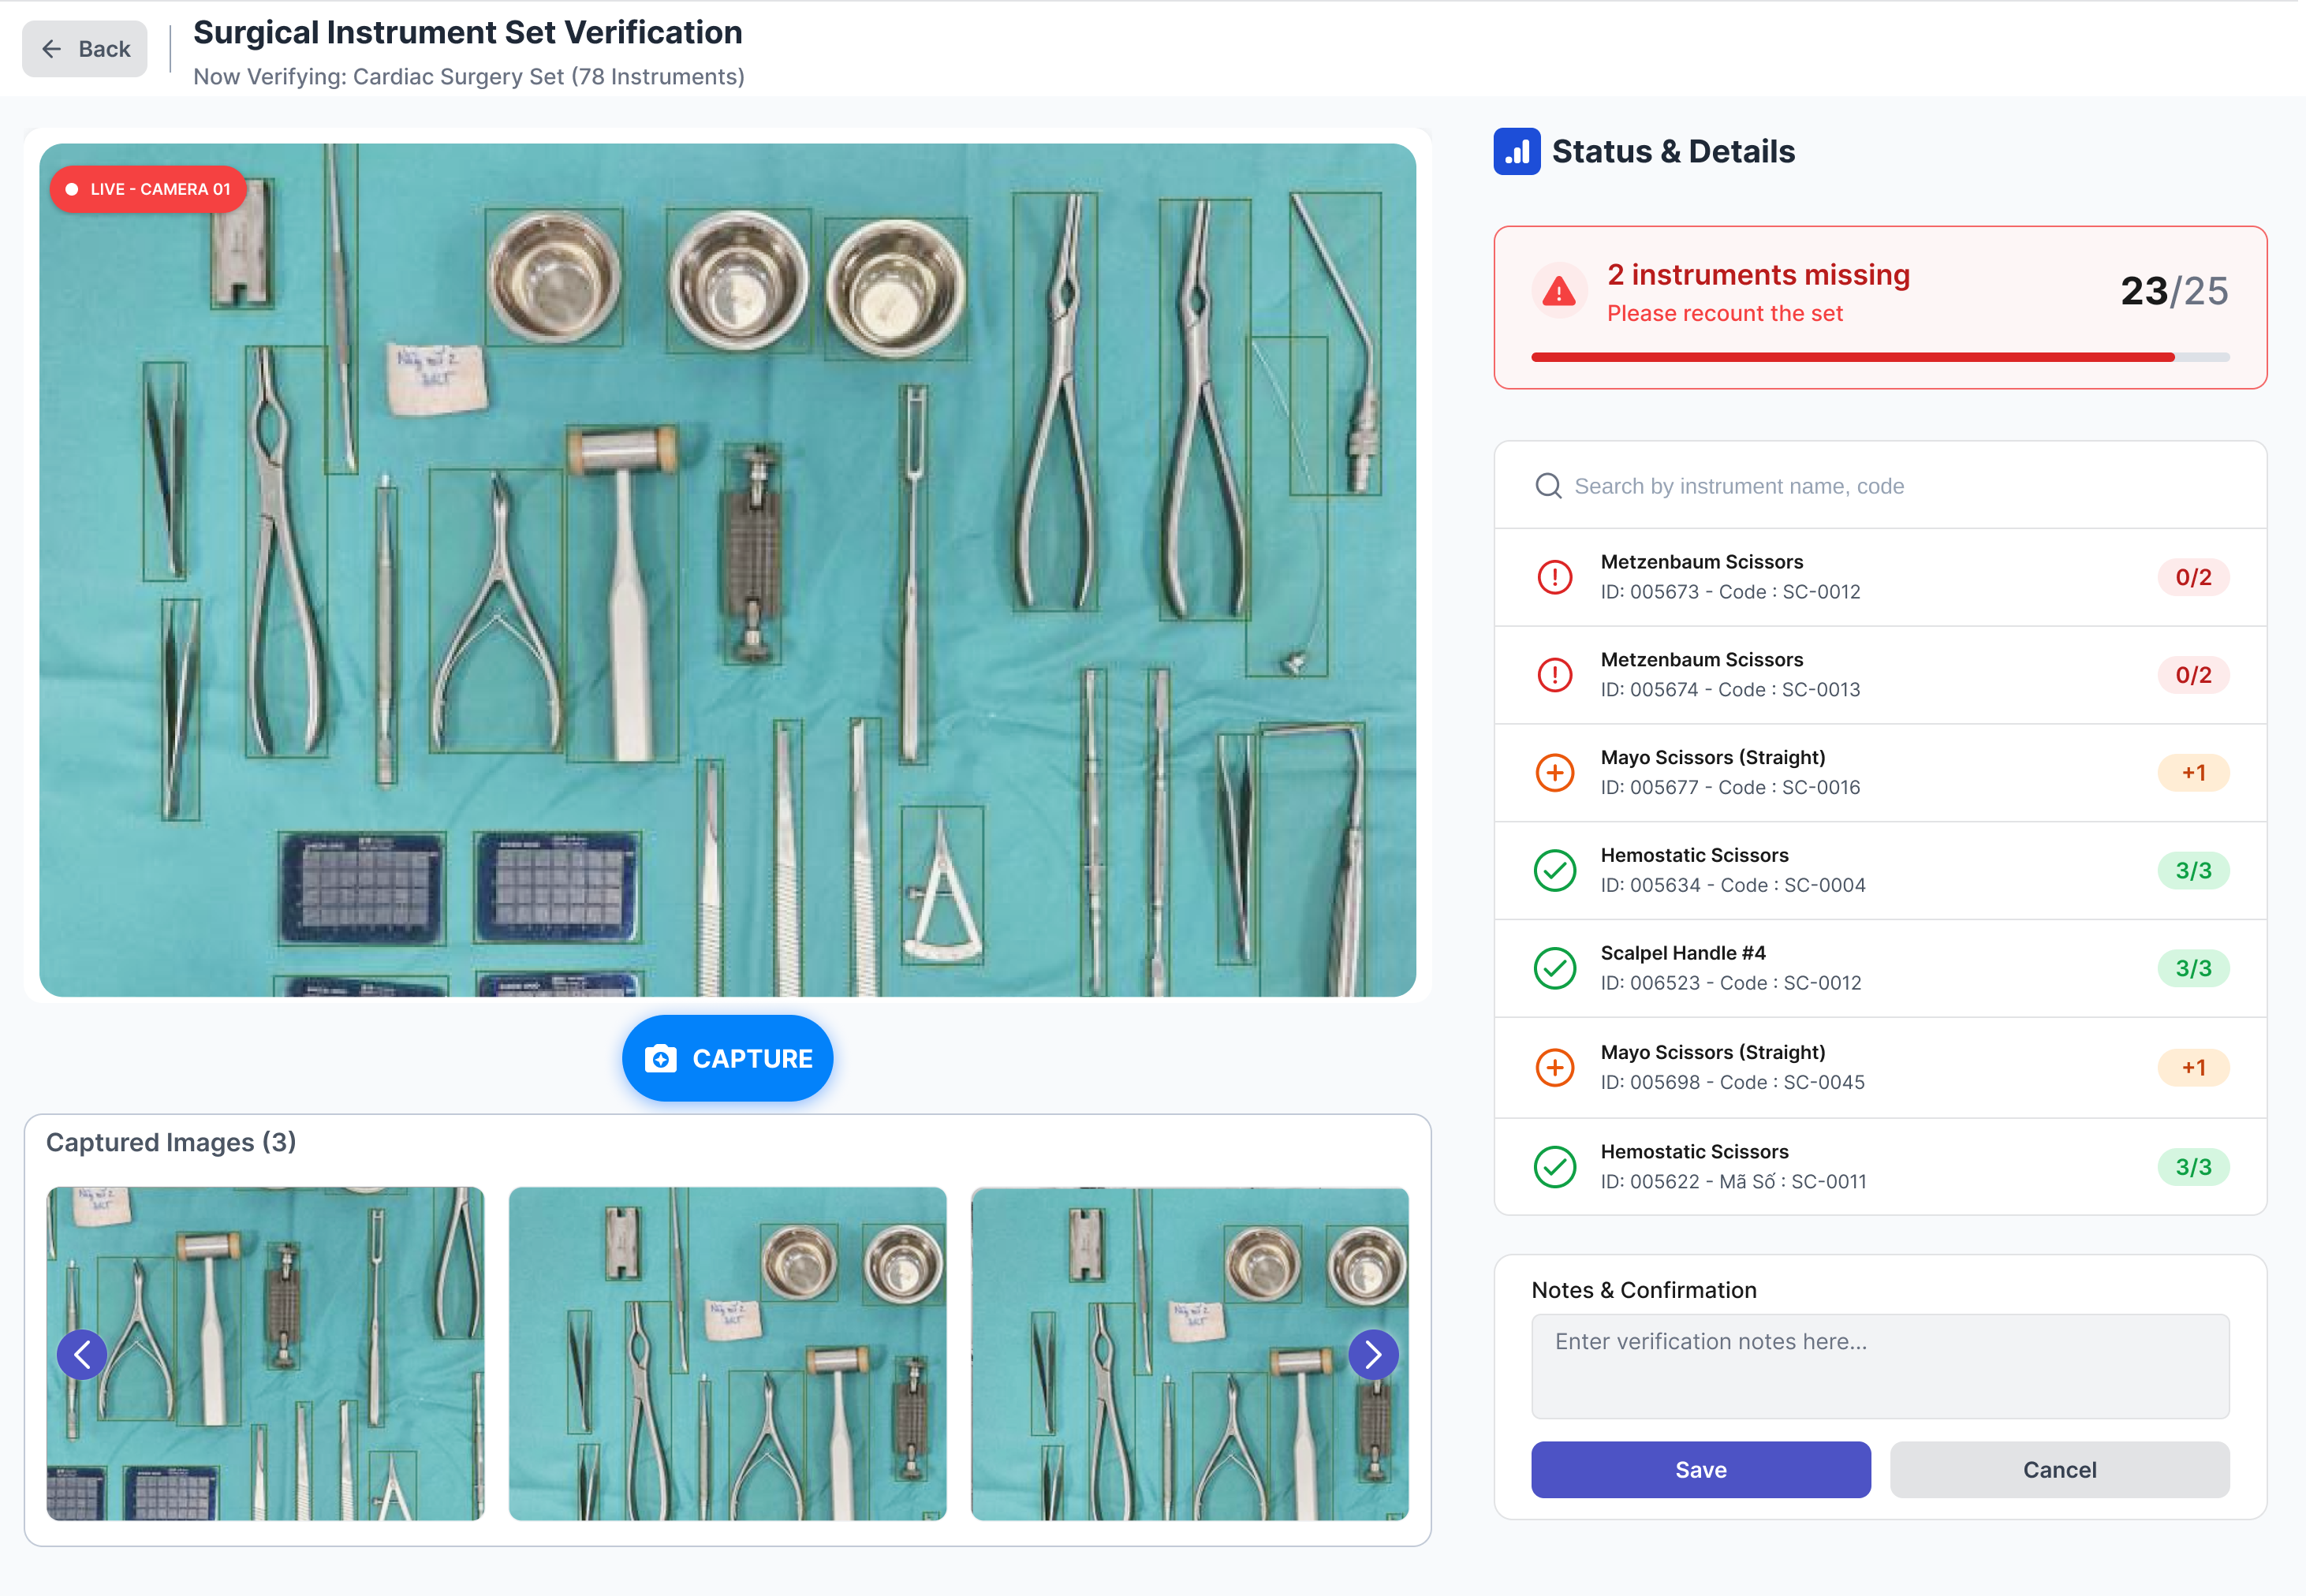Click check icon for Hemostatic Scissors SC-0011
2306x1596 pixels.
pyautogui.click(x=1555, y=1166)
